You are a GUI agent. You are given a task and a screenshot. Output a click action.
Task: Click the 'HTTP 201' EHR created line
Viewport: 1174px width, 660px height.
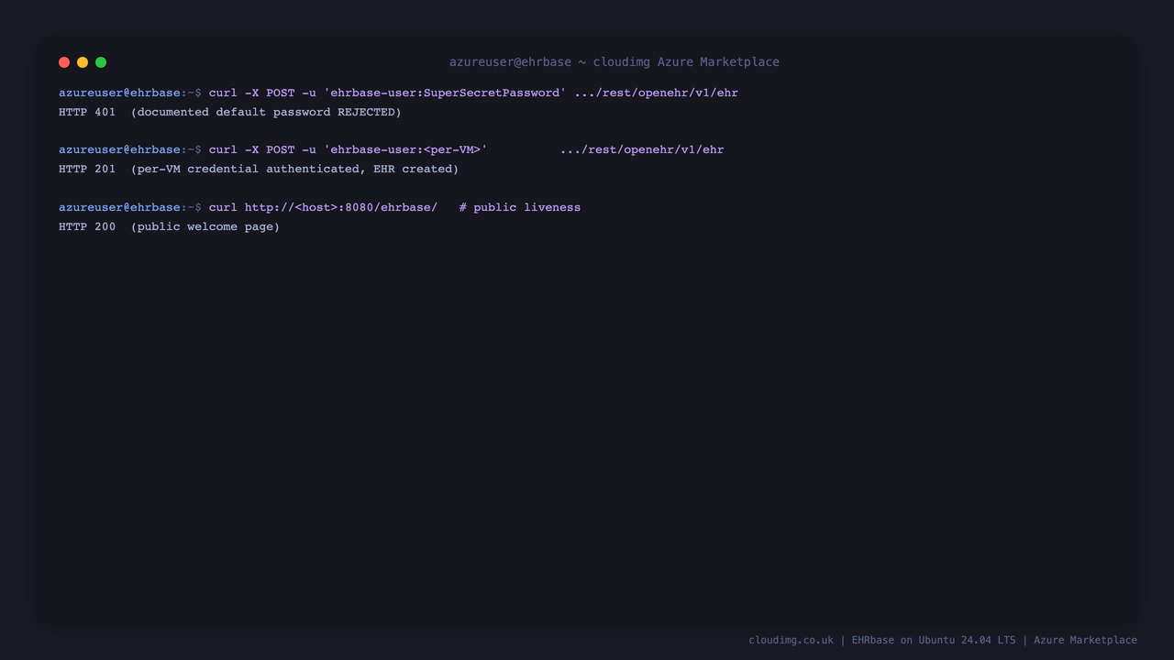pos(259,169)
